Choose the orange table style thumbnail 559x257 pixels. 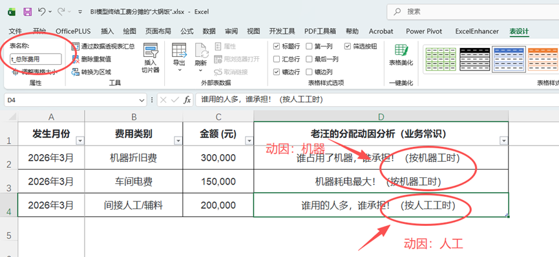543,60
